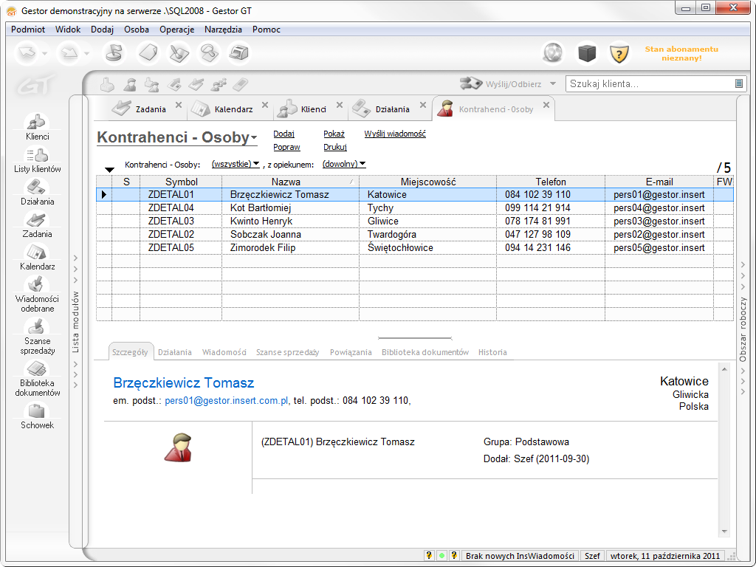Click the Dodaj link

(283, 134)
